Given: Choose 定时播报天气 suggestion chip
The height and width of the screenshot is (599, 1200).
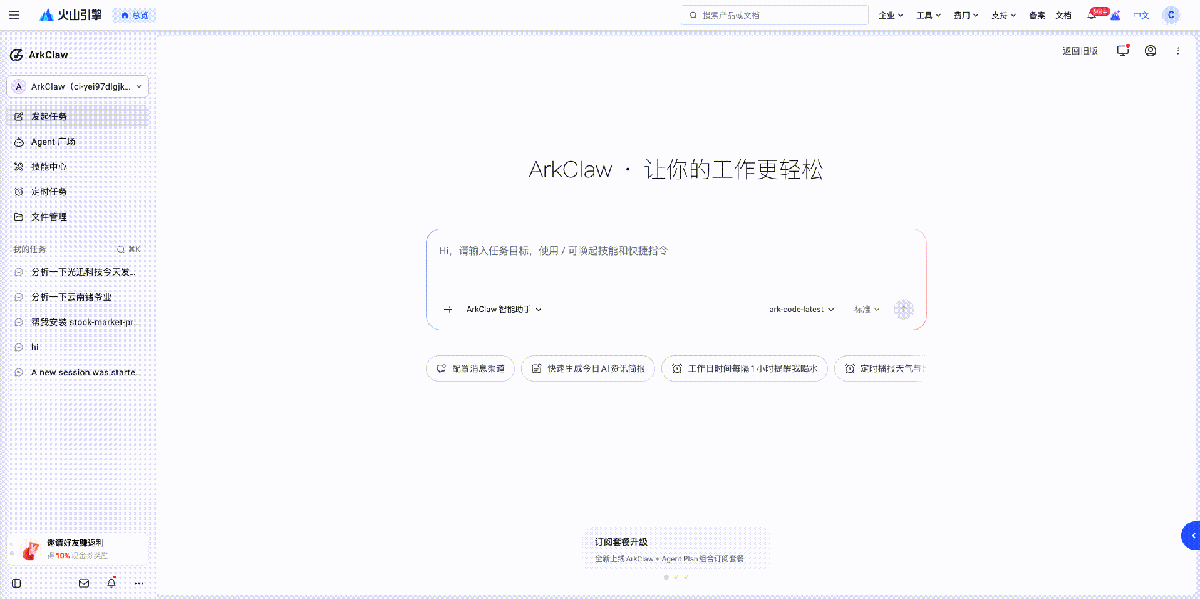Looking at the screenshot, I should click(x=881, y=368).
